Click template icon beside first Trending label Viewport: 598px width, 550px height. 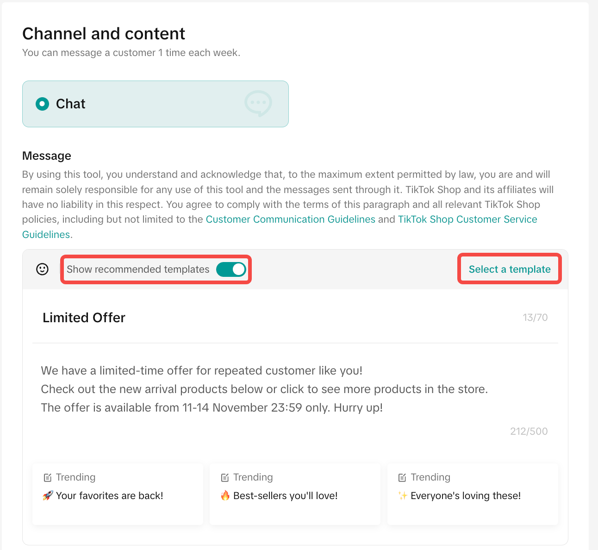pos(47,477)
